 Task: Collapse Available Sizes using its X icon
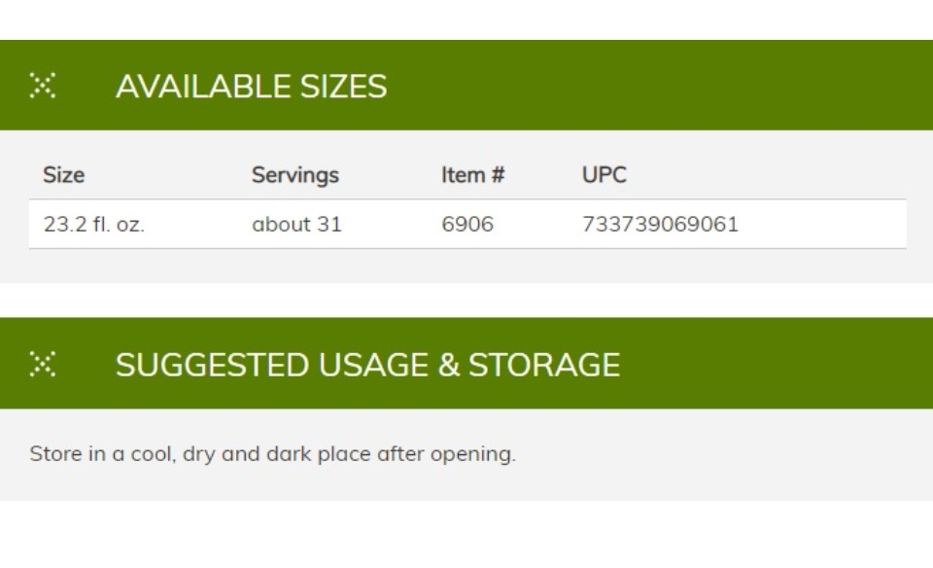42,86
